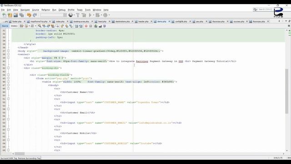Image resolution: width=291 pixels, height=164 pixels.
Task: Click the editor Forward navigation icon
Action: click(32, 26)
